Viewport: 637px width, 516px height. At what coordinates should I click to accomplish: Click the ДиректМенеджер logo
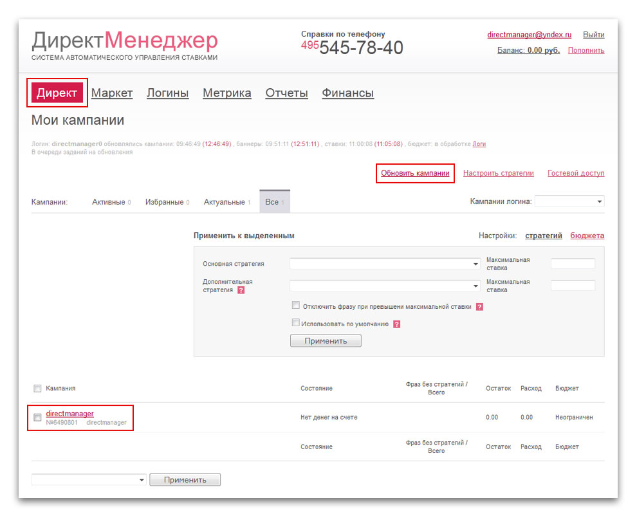[125, 44]
